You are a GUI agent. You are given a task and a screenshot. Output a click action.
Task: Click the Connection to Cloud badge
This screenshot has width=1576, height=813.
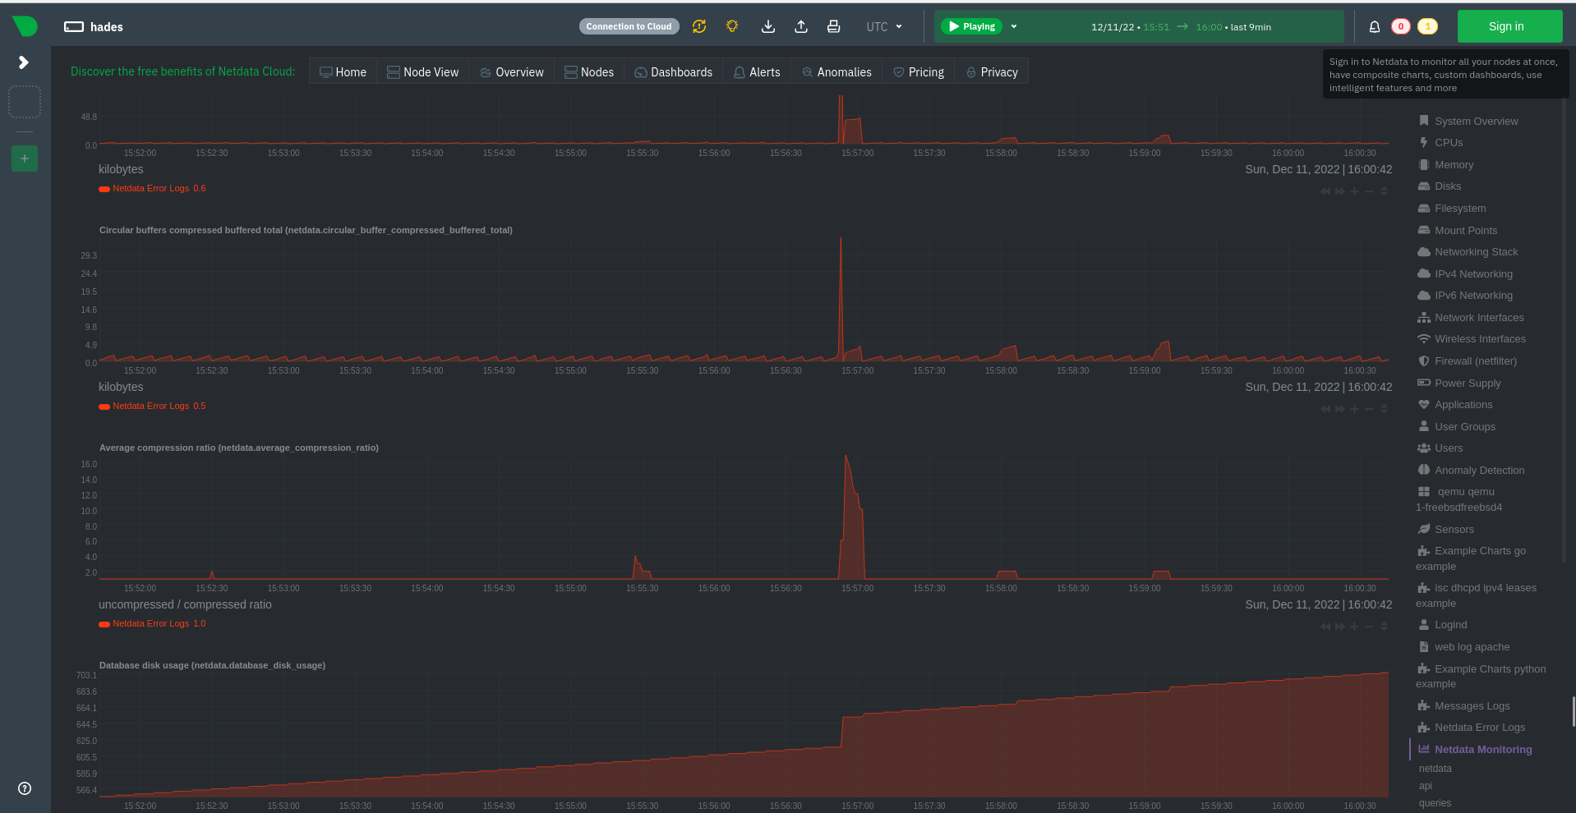[x=629, y=26]
